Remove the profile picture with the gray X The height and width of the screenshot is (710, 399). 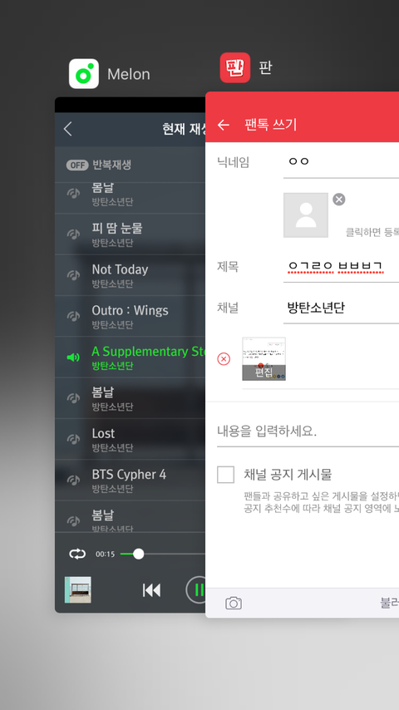coord(339,200)
